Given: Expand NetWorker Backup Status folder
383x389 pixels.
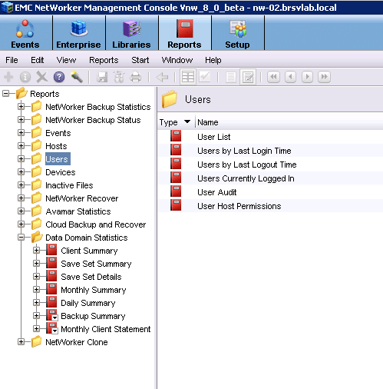Looking at the screenshot, I should click(21, 120).
